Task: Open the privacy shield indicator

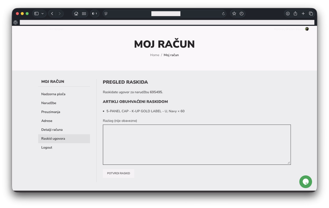Action: [95, 14]
